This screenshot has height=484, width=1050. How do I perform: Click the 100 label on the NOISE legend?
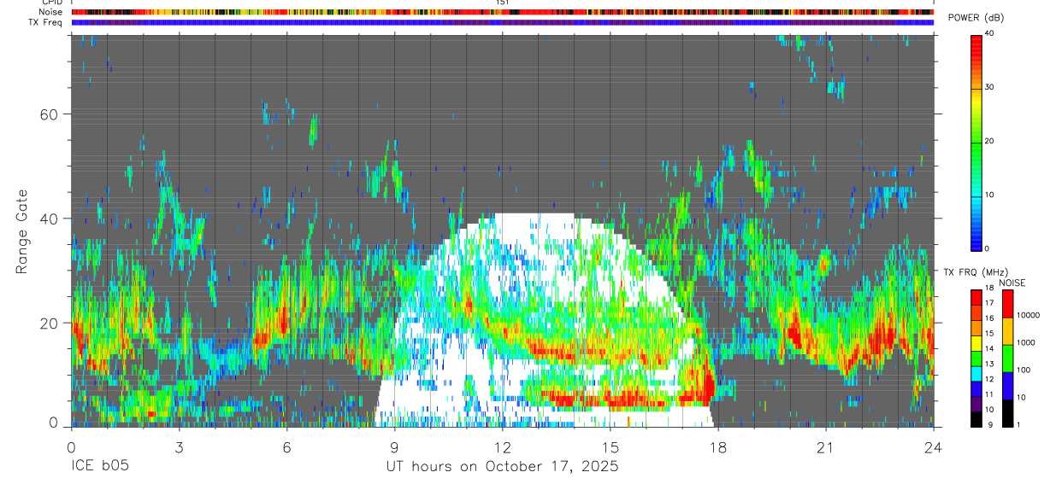point(1023,370)
